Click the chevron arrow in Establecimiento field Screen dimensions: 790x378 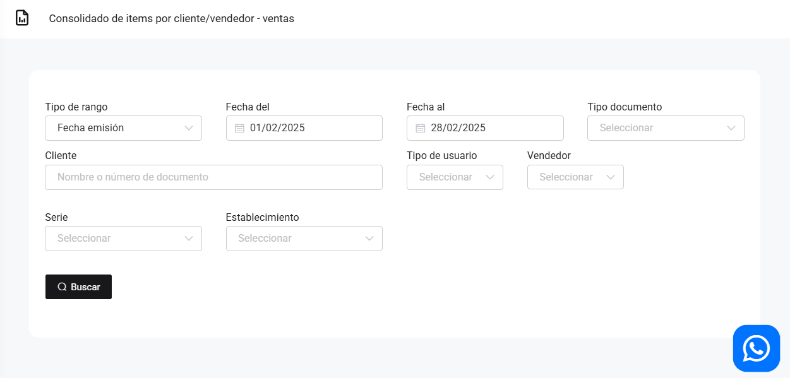pyautogui.click(x=369, y=239)
